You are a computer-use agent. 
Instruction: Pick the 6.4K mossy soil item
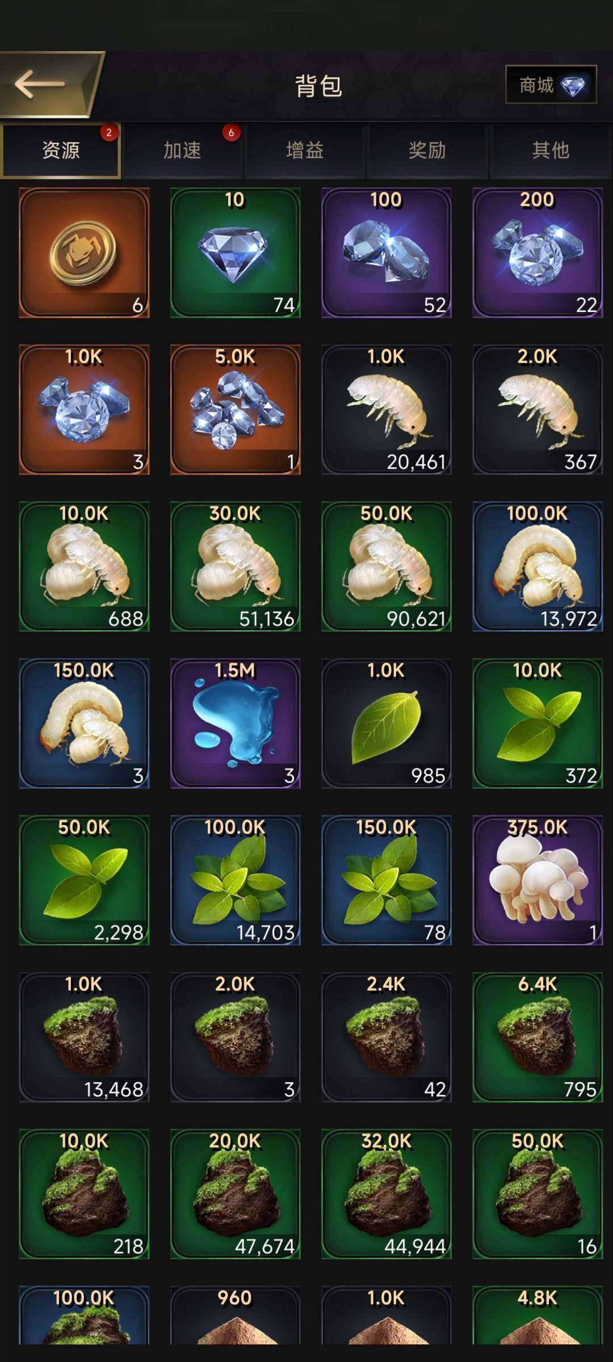[x=538, y=1037]
